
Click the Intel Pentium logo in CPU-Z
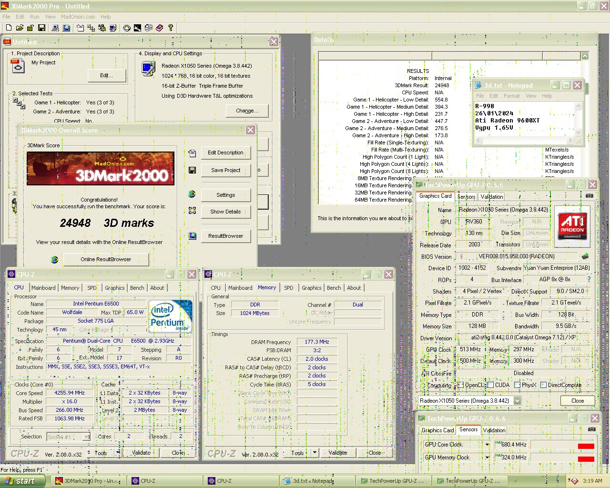click(170, 316)
